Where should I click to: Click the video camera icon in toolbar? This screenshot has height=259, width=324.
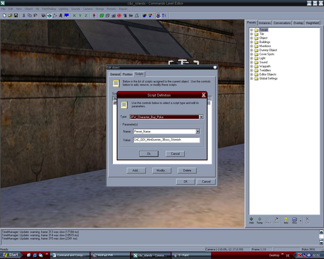pos(43,16)
